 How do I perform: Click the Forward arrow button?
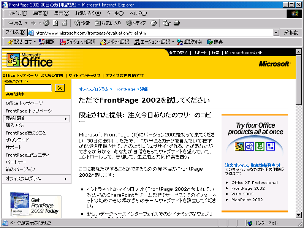coord(33,23)
